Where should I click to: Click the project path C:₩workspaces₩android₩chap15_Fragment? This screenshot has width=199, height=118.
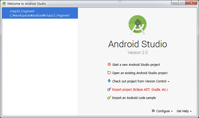pos(40,15)
